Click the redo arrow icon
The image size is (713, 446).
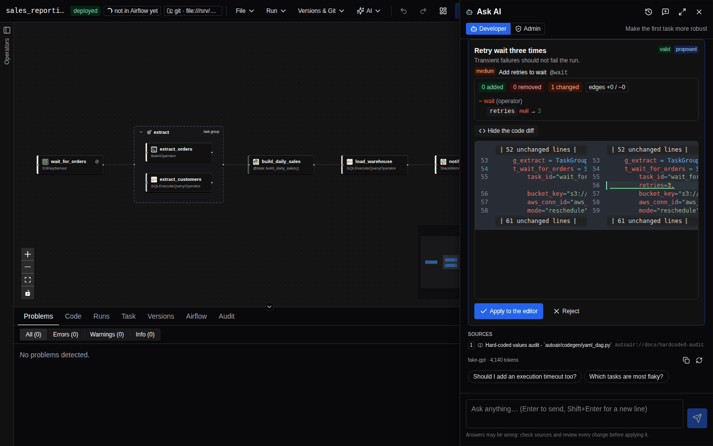423,11
